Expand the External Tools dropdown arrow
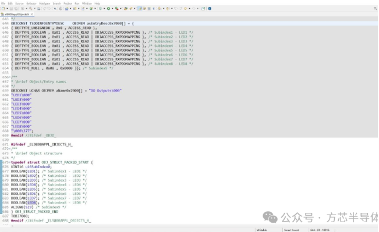Screen dimensions: 379x232 coord(121,9)
